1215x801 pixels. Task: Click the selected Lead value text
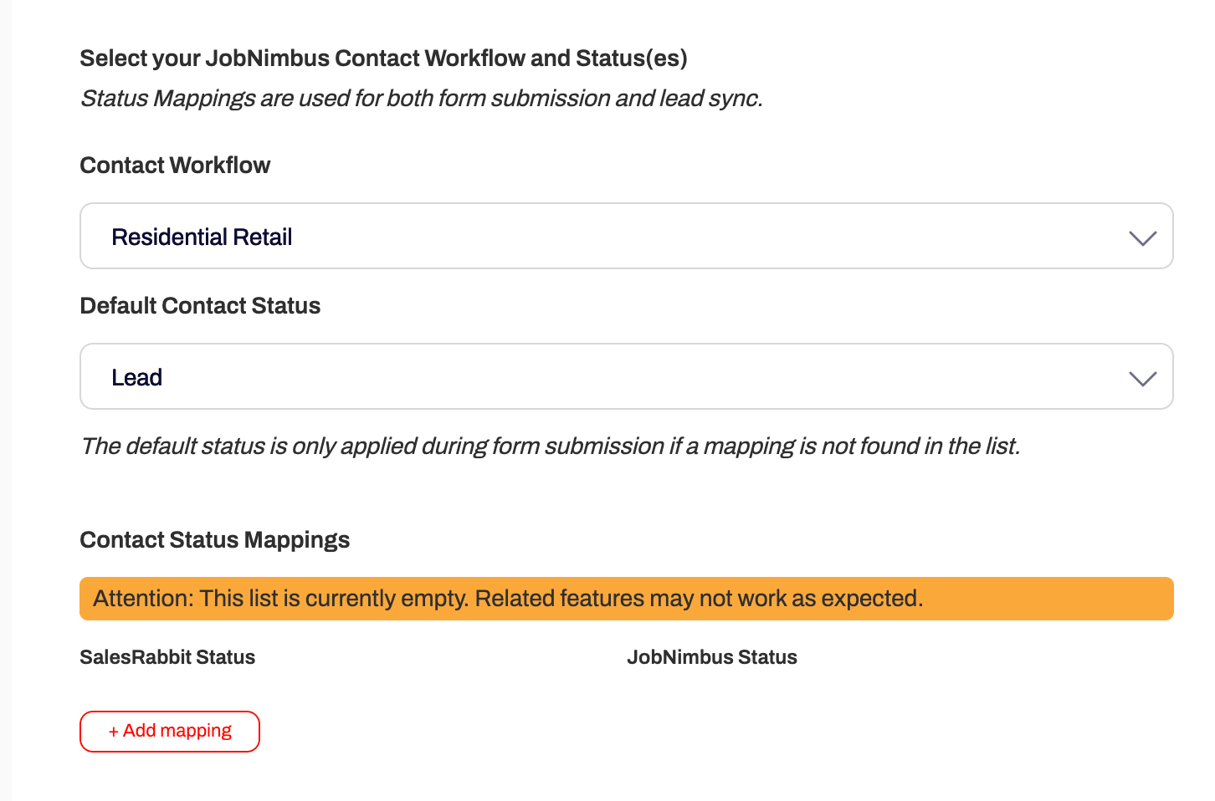[x=136, y=378]
